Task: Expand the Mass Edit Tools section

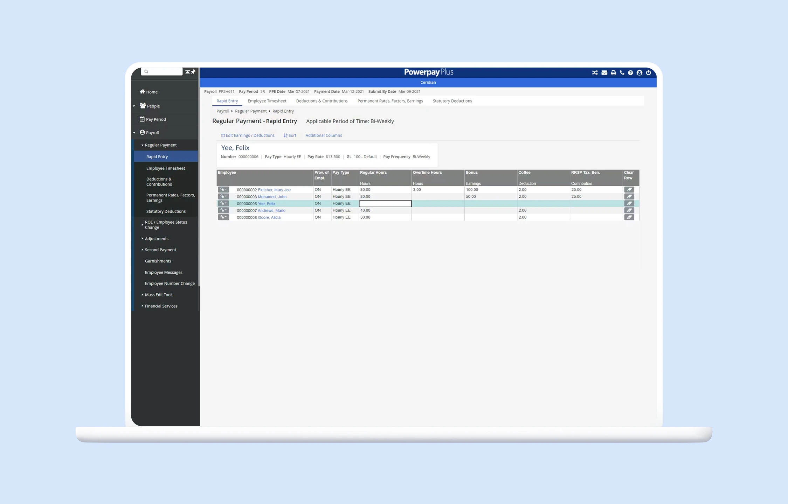Action: pos(159,294)
